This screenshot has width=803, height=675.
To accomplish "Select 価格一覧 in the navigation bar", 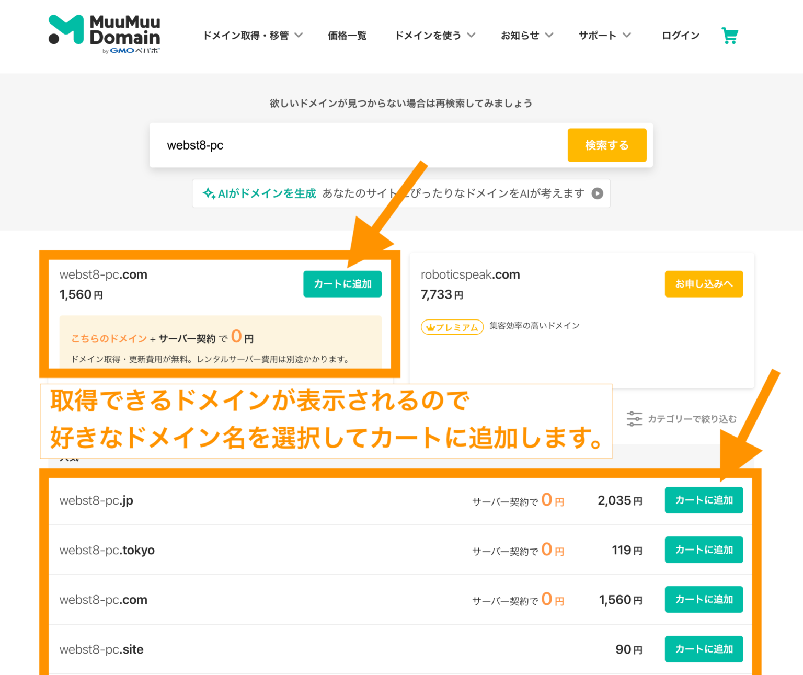I will (347, 35).
